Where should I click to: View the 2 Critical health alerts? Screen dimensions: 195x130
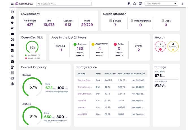pos(160,46)
